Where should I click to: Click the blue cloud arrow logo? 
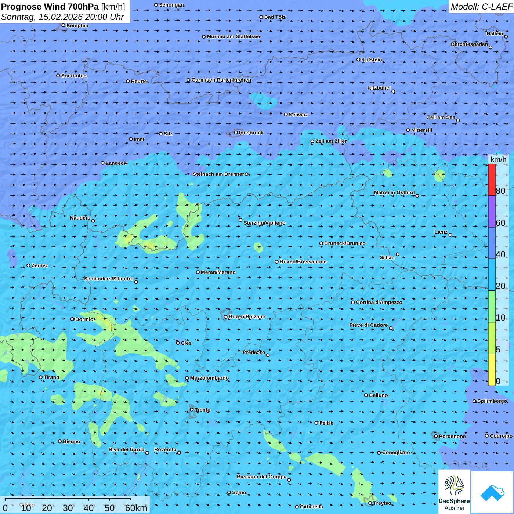[x=492, y=493]
